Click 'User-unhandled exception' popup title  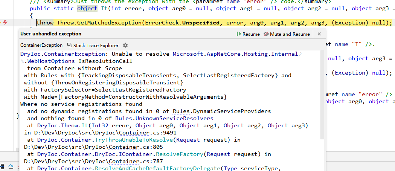coord(50,34)
